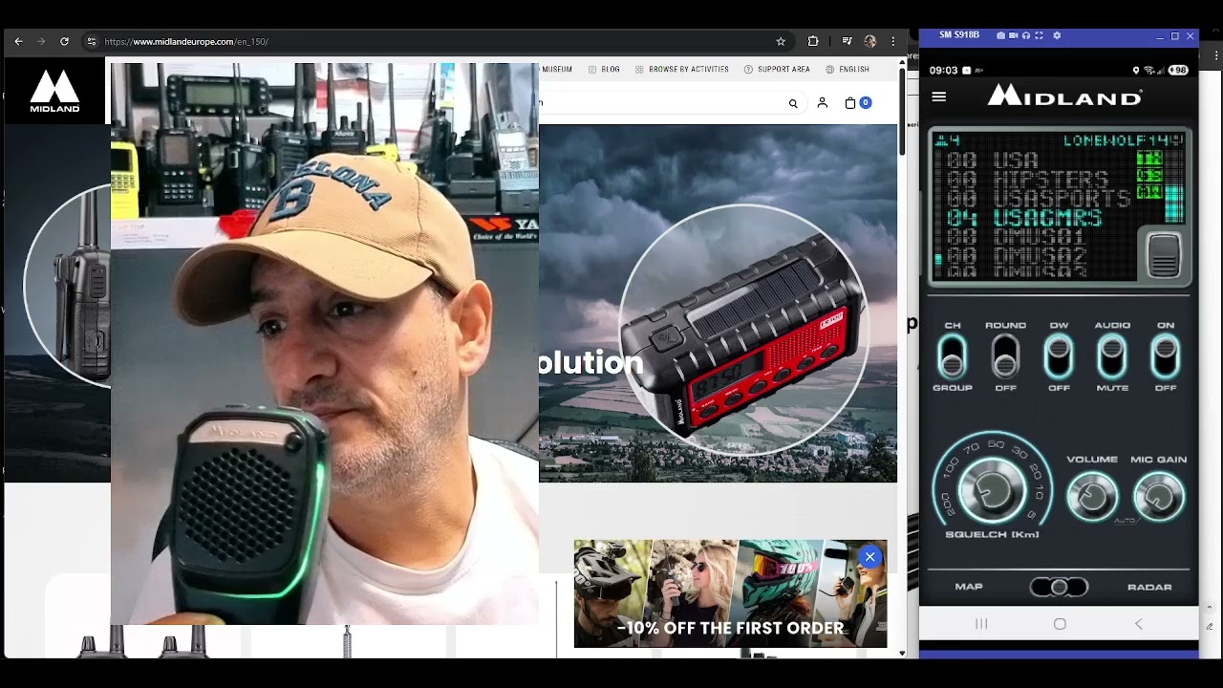The width and height of the screenshot is (1223, 688).
Task: Toggle the ROUND switch
Action: (1005, 356)
